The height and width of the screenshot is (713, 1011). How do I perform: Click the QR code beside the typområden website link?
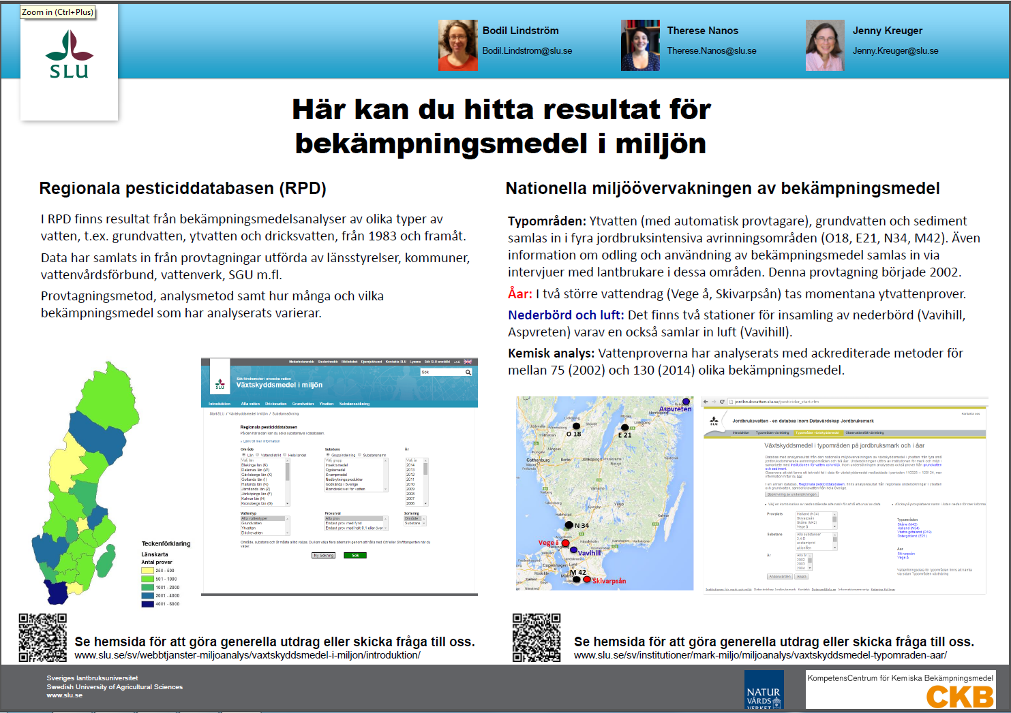tap(537, 637)
